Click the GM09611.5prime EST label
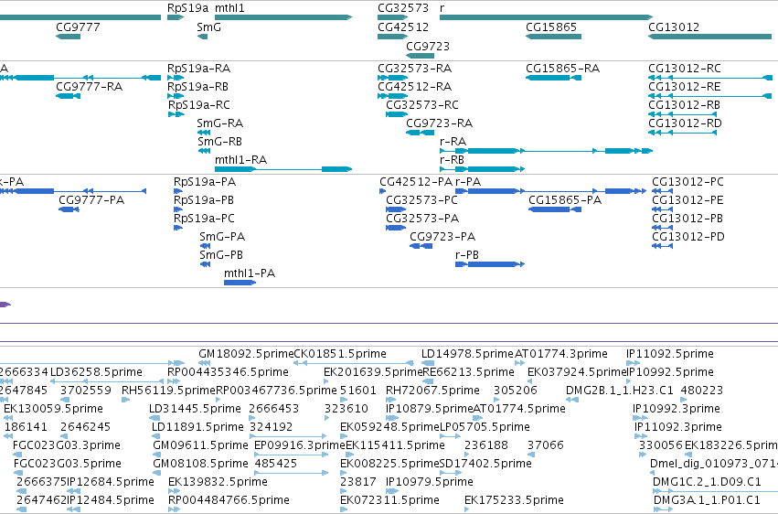The height and width of the screenshot is (514, 778). [x=200, y=446]
